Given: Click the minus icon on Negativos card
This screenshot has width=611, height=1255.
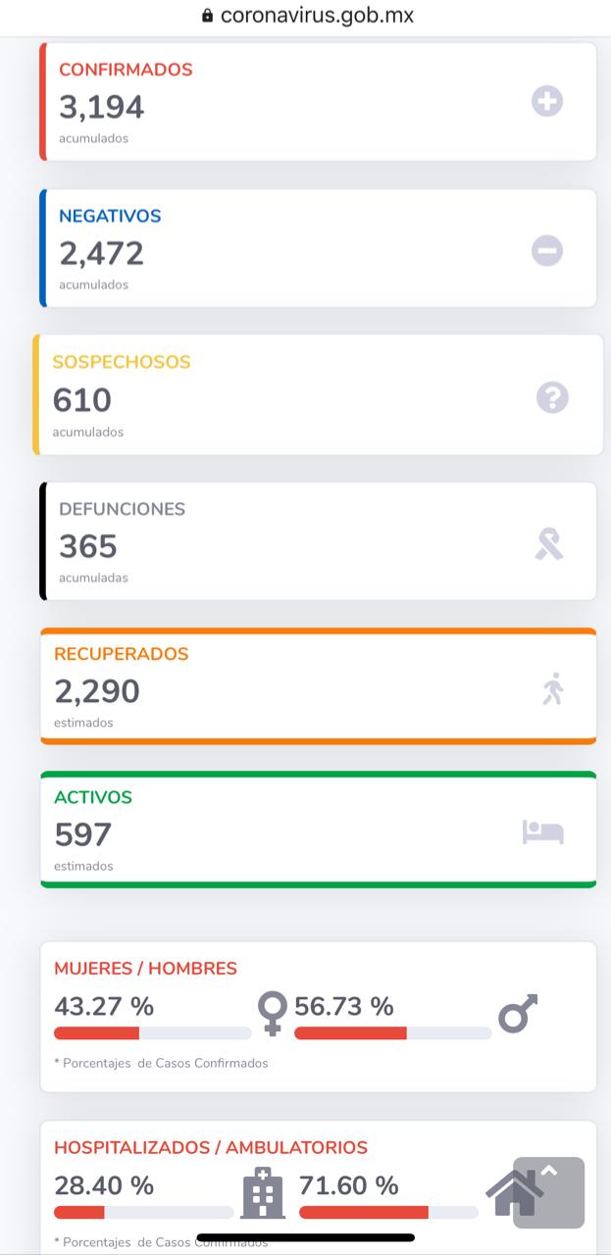Looking at the screenshot, I should point(547,251).
